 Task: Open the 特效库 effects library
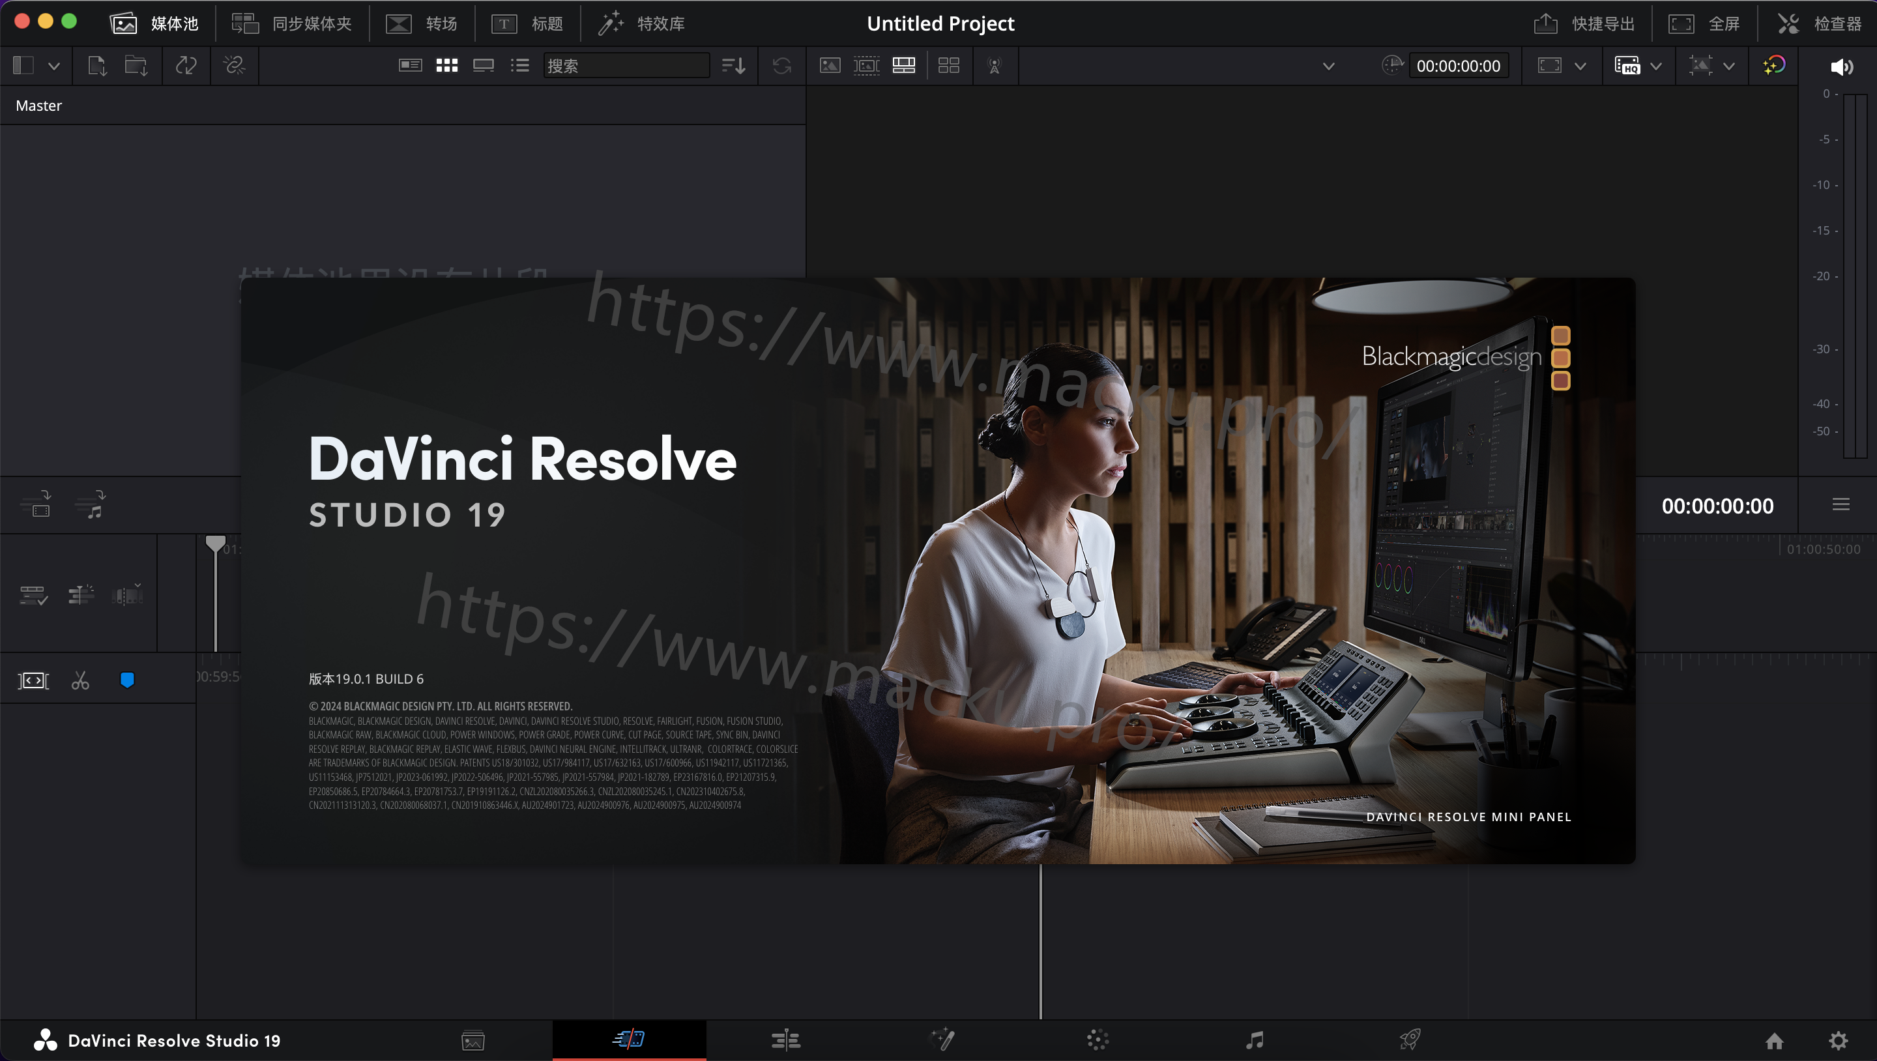point(641,23)
